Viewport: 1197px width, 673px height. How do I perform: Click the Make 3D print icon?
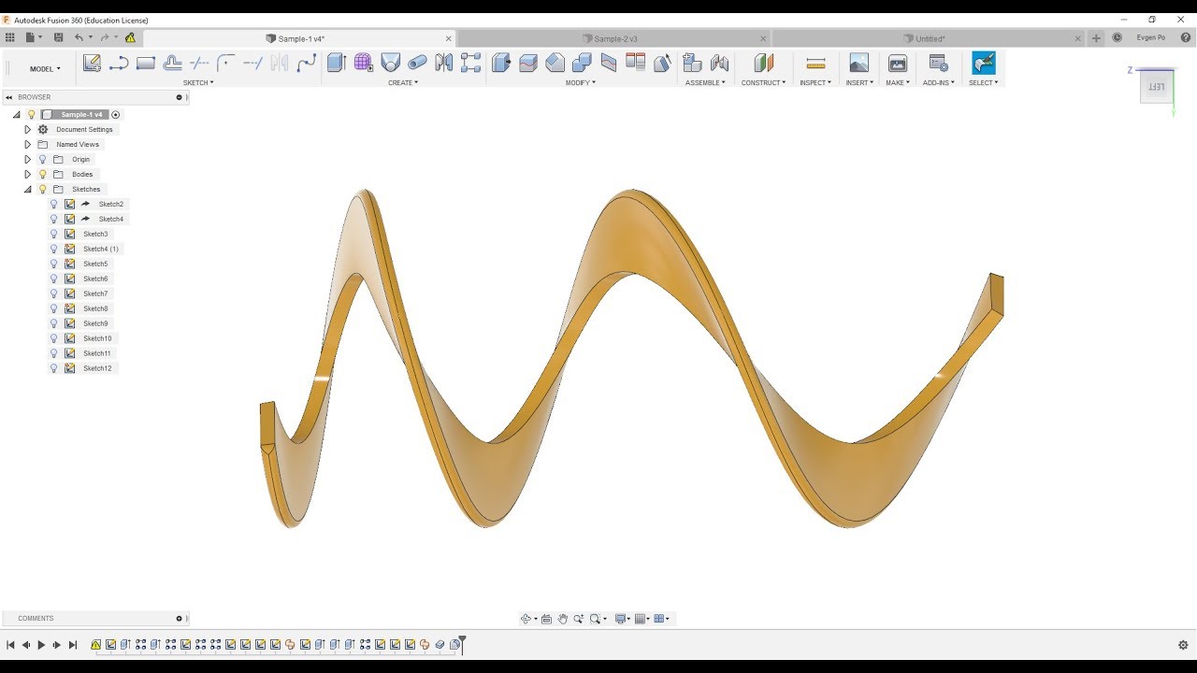pyautogui.click(x=898, y=63)
